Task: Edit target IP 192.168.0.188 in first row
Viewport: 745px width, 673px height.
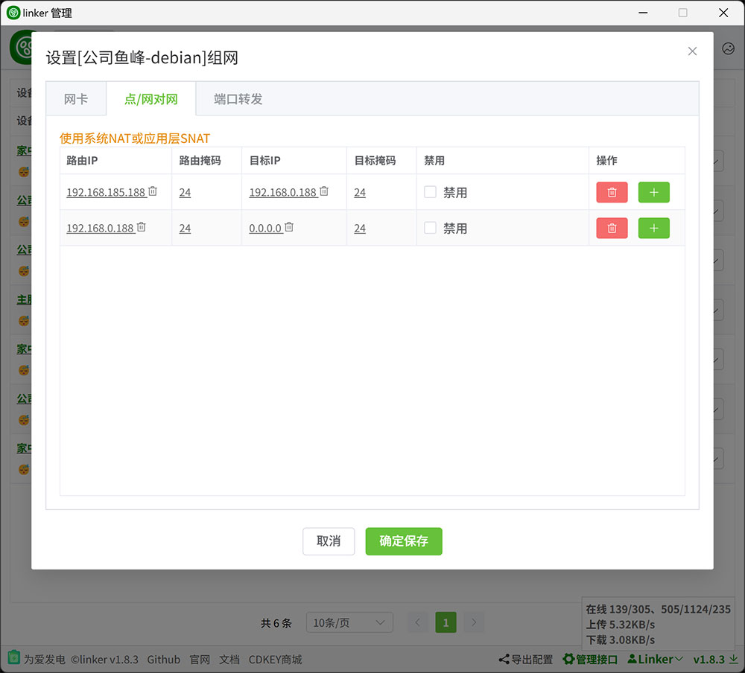Action: coord(282,192)
